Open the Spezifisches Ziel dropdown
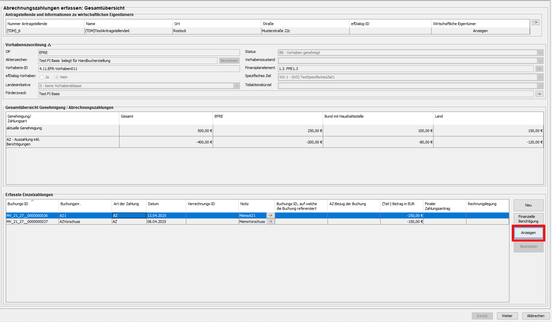The height and width of the screenshot is (322, 552). tap(540, 77)
